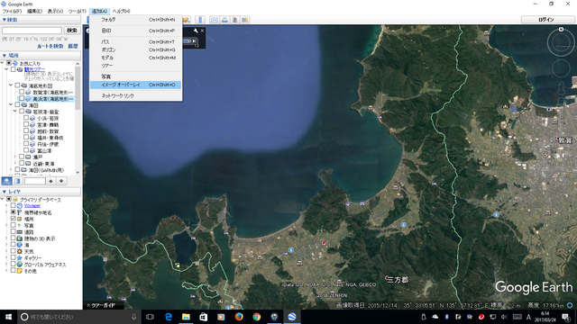
Task: Click the search places magnifier icon
Action: click(7, 181)
